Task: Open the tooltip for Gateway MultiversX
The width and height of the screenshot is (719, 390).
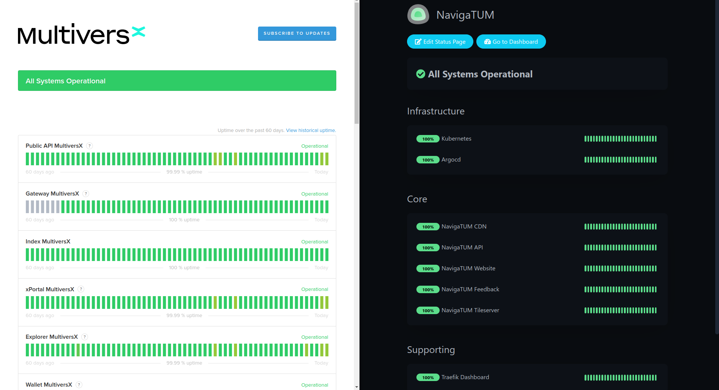Action: [x=85, y=194]
